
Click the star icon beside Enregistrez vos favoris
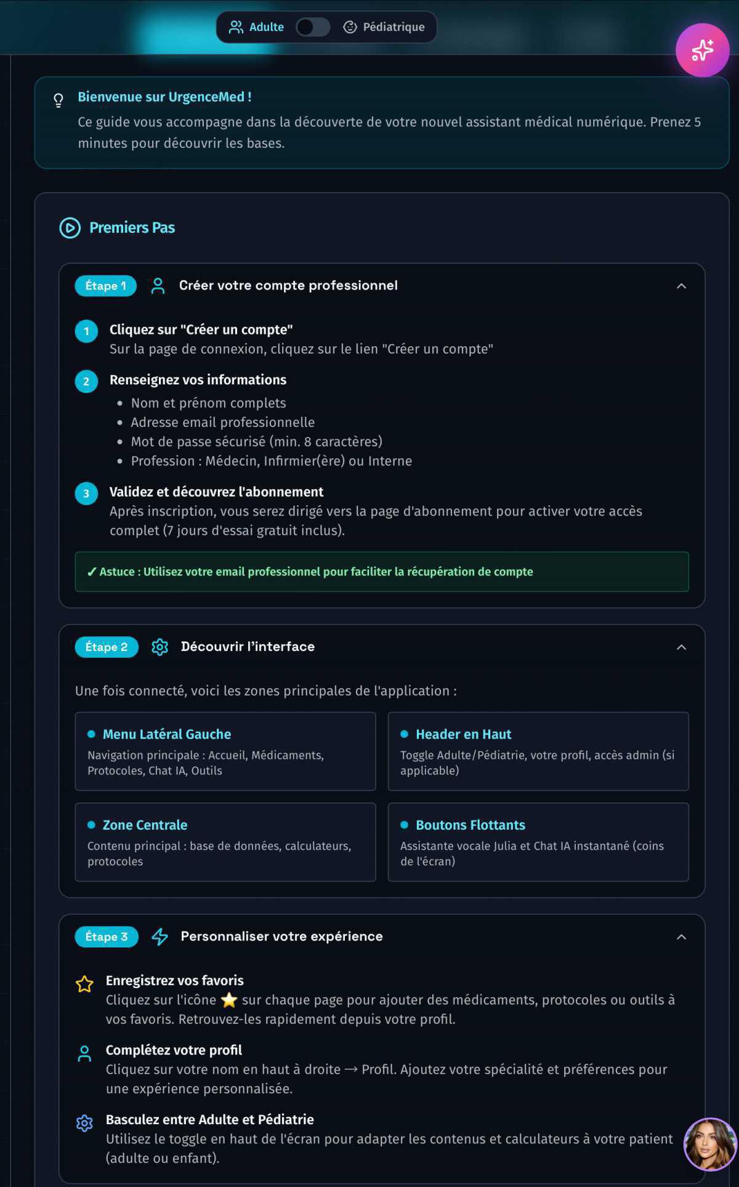pyautogui.click(x=84, y=983)
